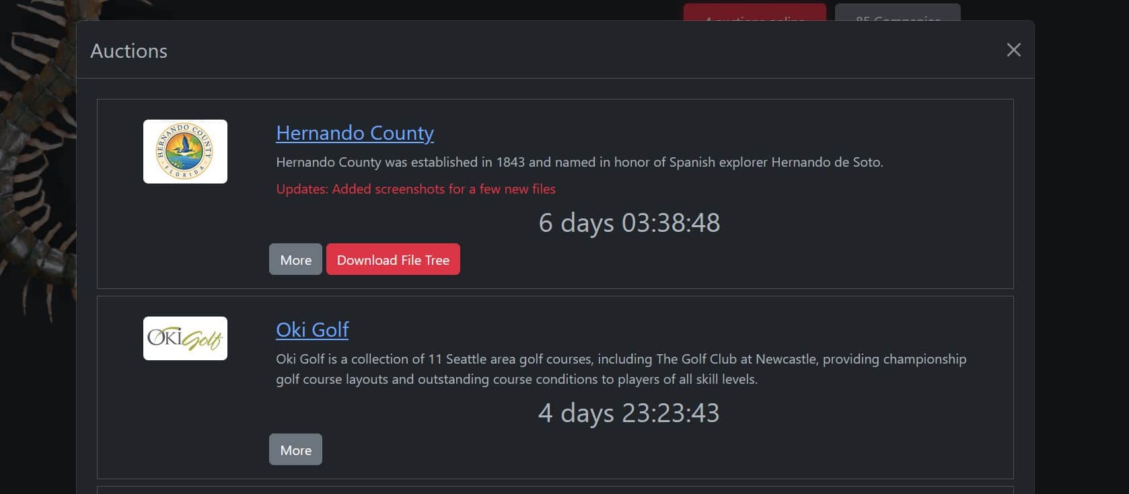Click the Oki Golf Seattle courses description
The image size is (1129, 494).
(621, 369)
